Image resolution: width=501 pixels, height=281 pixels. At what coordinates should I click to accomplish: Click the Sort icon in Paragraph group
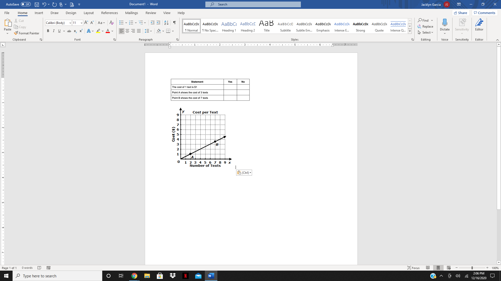166,23
